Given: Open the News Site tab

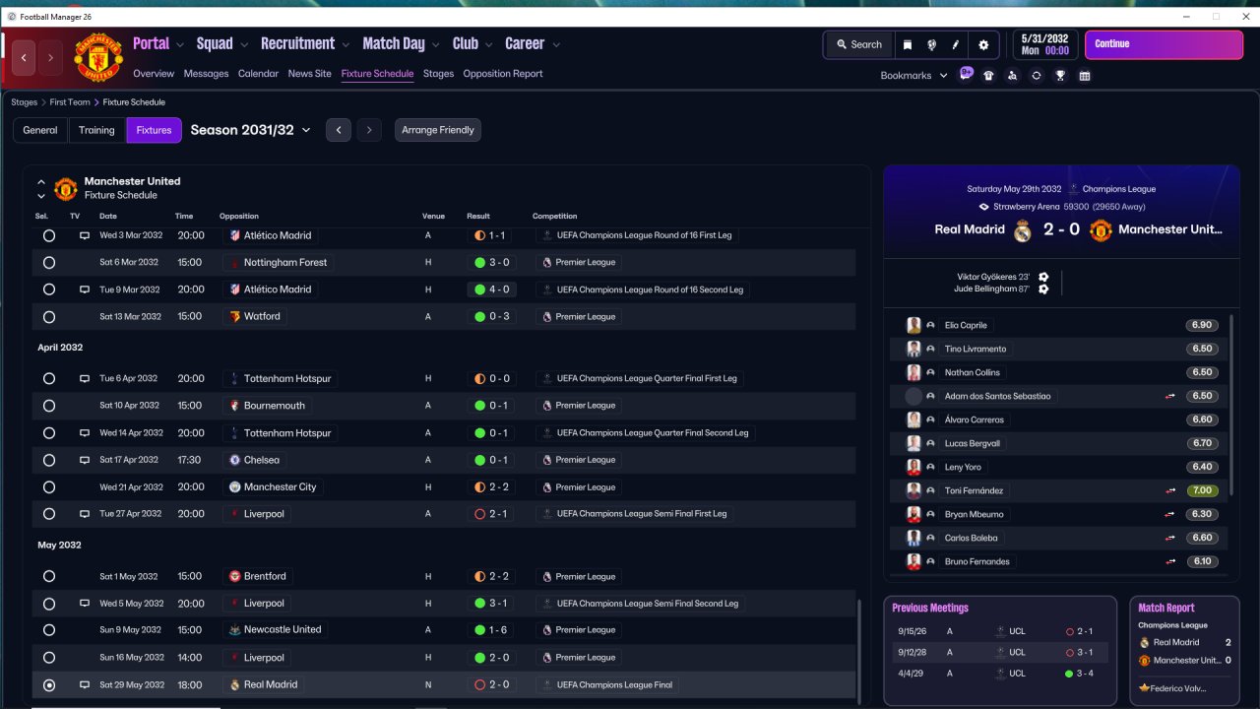Looking at the screenshot, I should pos(310,74).
